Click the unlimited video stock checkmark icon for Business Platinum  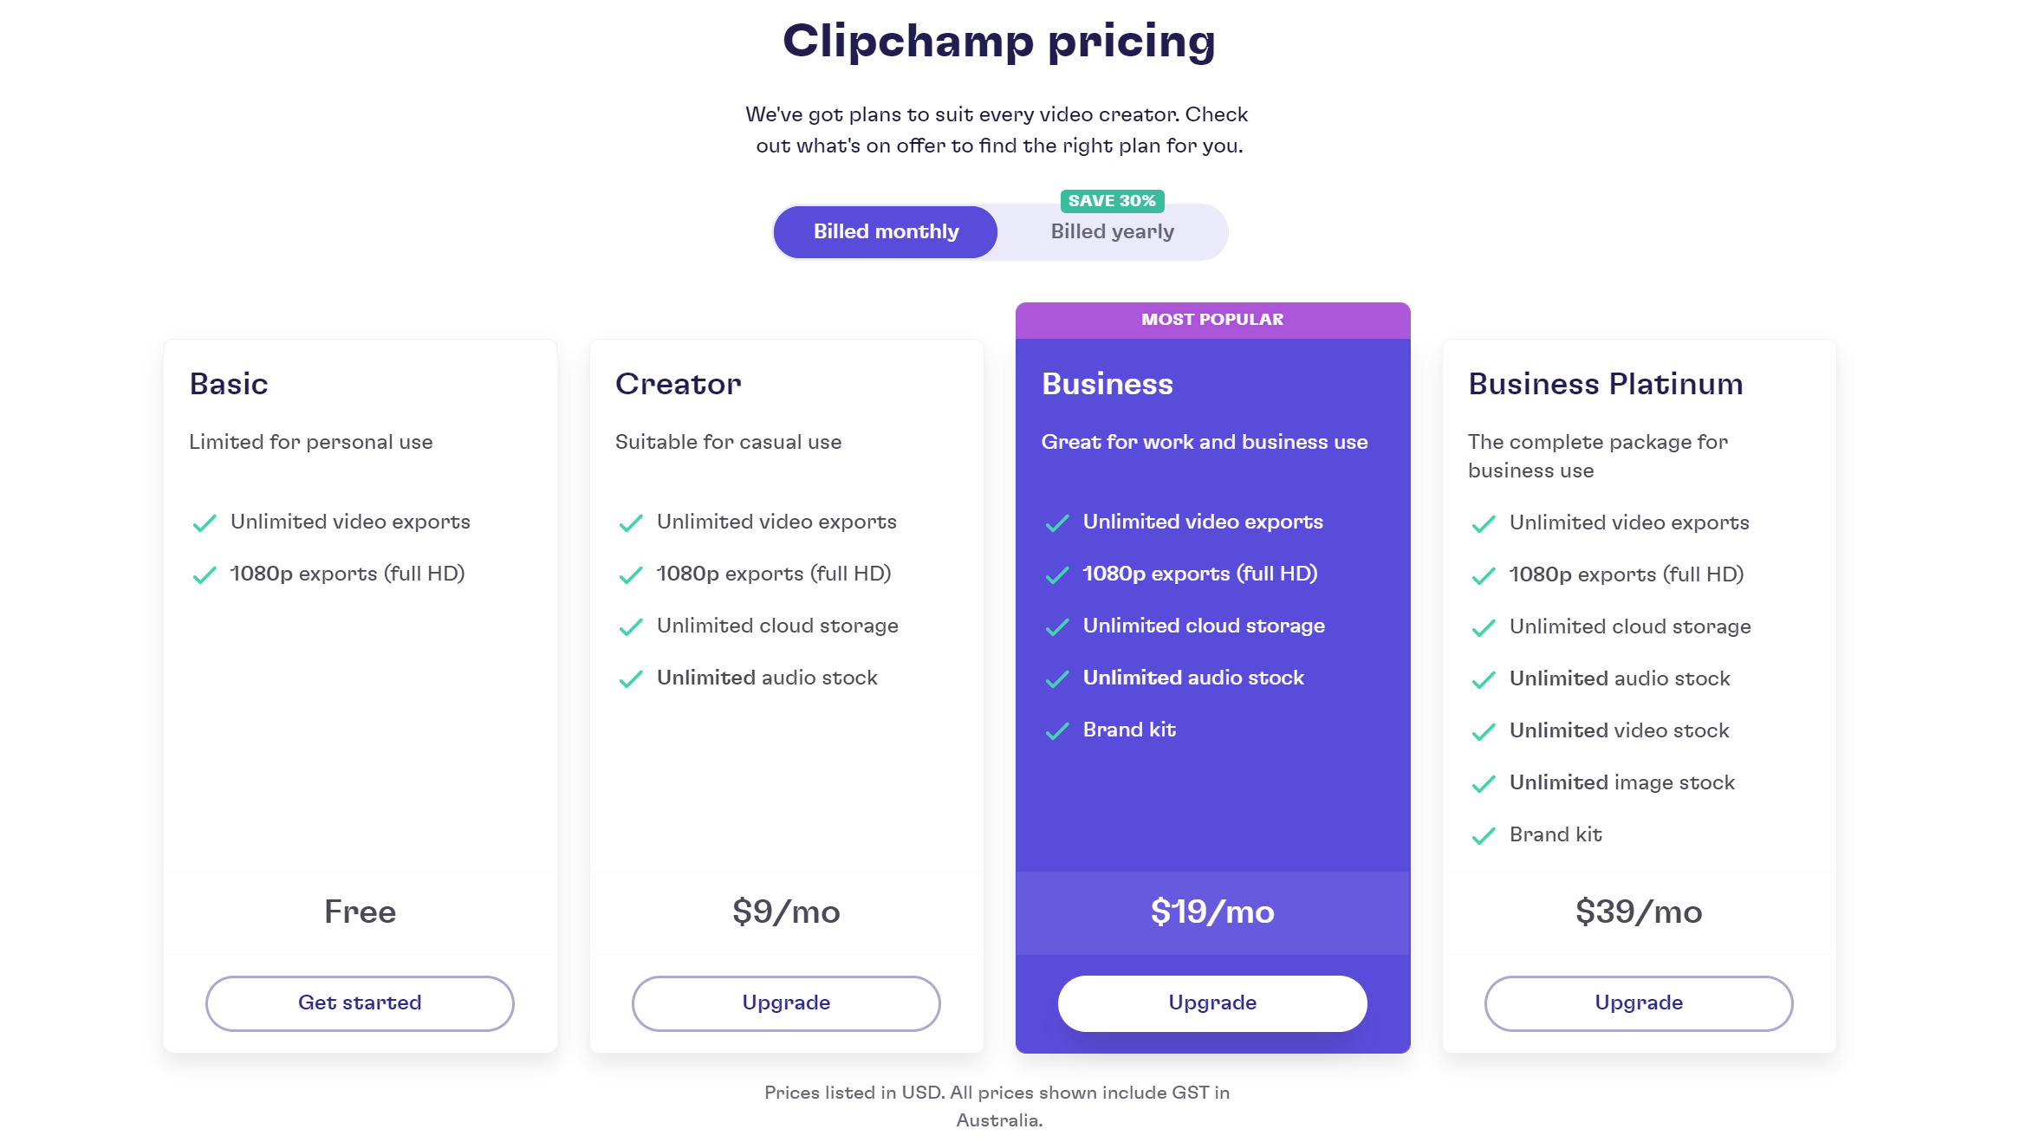coord(1483,730)
